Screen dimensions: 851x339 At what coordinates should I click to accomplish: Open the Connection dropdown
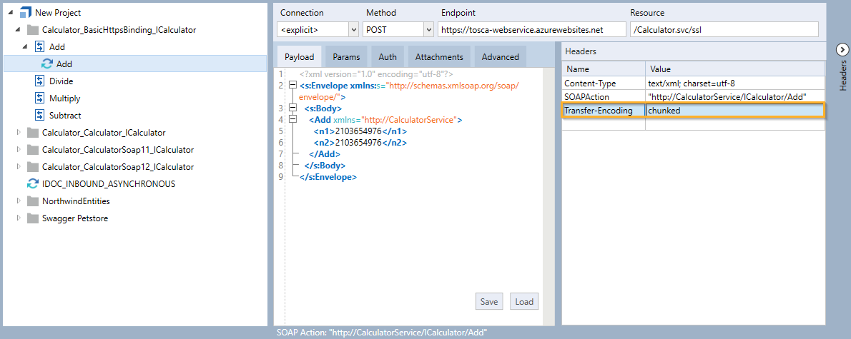pyautogui.click(x=353, y=30)
